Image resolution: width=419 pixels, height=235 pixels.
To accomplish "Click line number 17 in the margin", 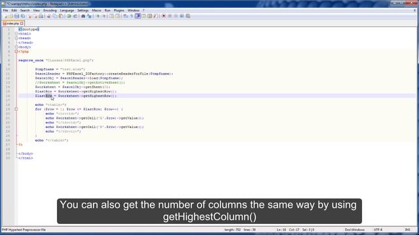I will click(x=8, y=100).
